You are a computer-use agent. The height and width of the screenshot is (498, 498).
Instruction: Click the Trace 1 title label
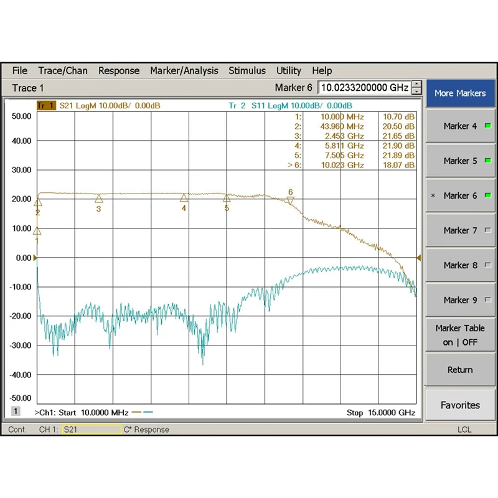click(28, 88)
